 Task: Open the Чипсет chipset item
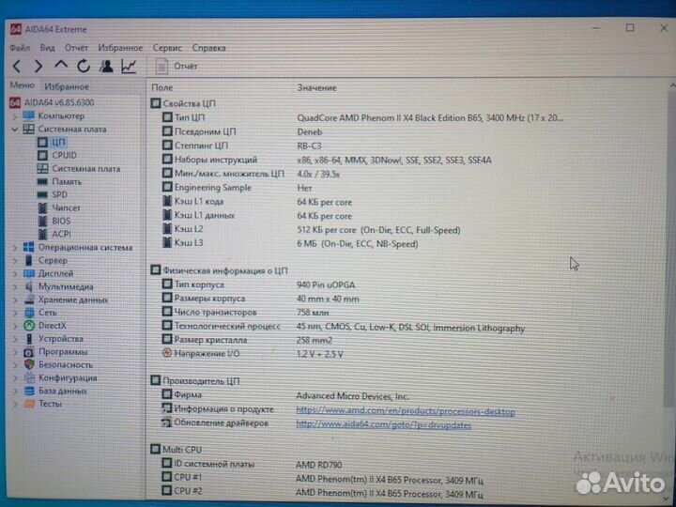coord(66,207)
